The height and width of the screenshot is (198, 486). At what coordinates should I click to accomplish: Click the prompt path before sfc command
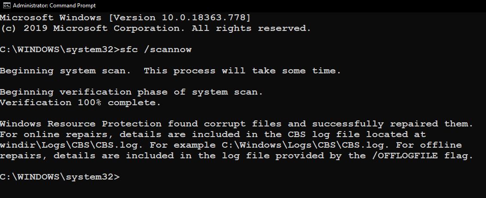(59, 49)
